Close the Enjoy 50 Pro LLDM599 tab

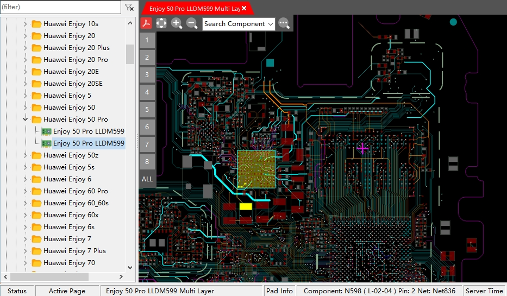point(244,8)
